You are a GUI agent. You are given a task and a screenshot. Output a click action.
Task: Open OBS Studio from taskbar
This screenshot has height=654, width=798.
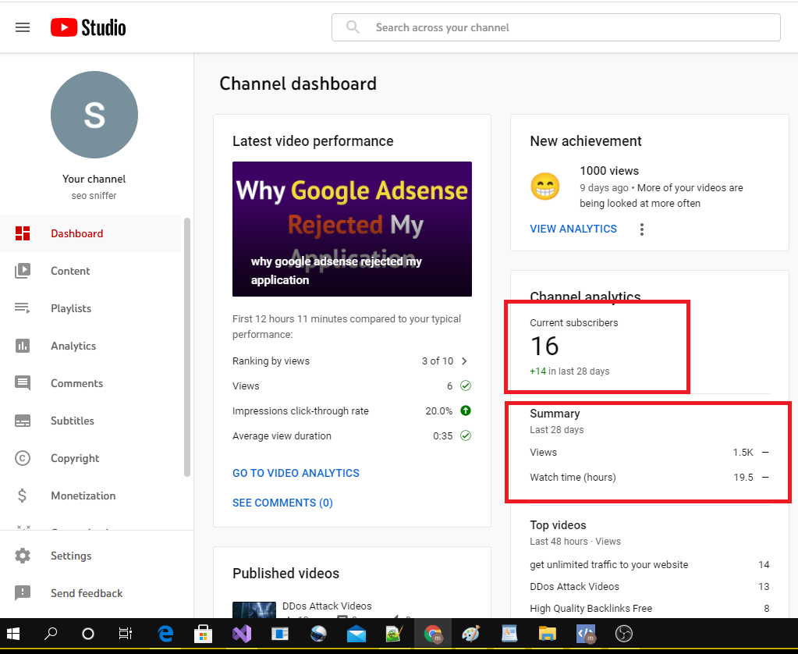point(623,634)
